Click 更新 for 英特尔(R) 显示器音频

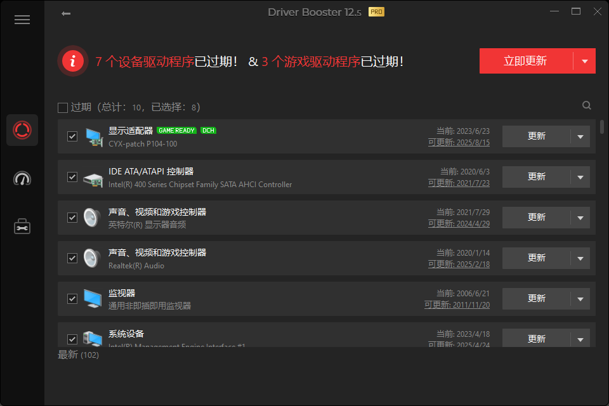pyautogui.click(x=537, y=218)
